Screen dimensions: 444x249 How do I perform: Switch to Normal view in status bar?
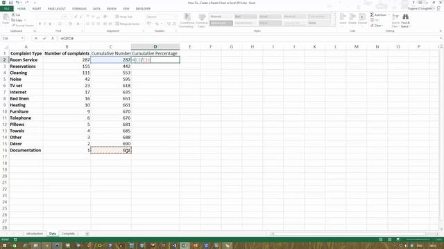click(381, 239)
